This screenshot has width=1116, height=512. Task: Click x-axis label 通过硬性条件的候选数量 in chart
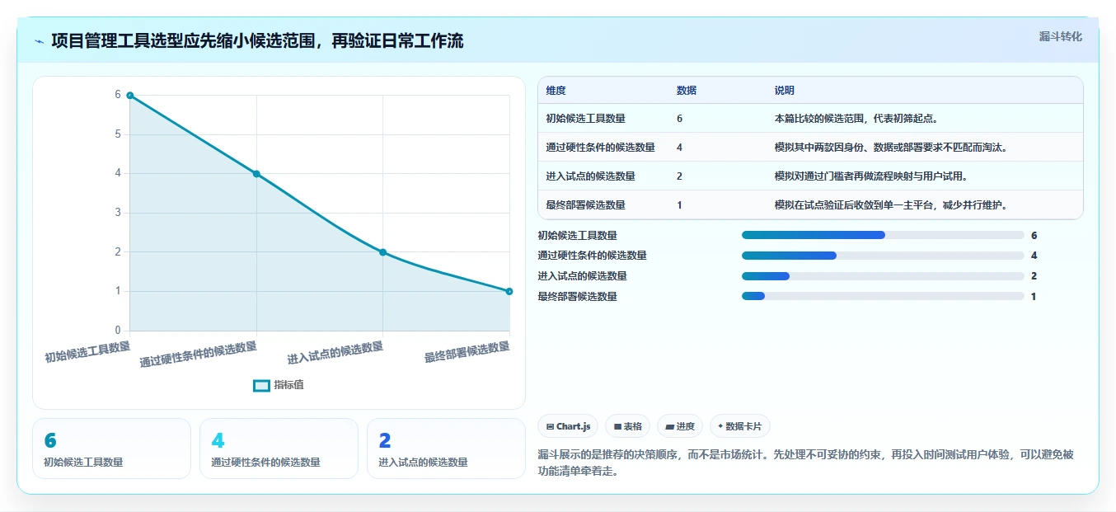pos(198,354)
